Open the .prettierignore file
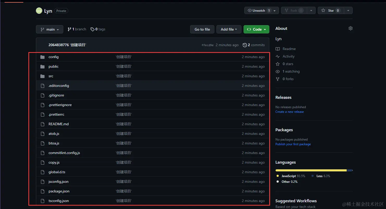This screenshot has height=209, width=386. 60,105
